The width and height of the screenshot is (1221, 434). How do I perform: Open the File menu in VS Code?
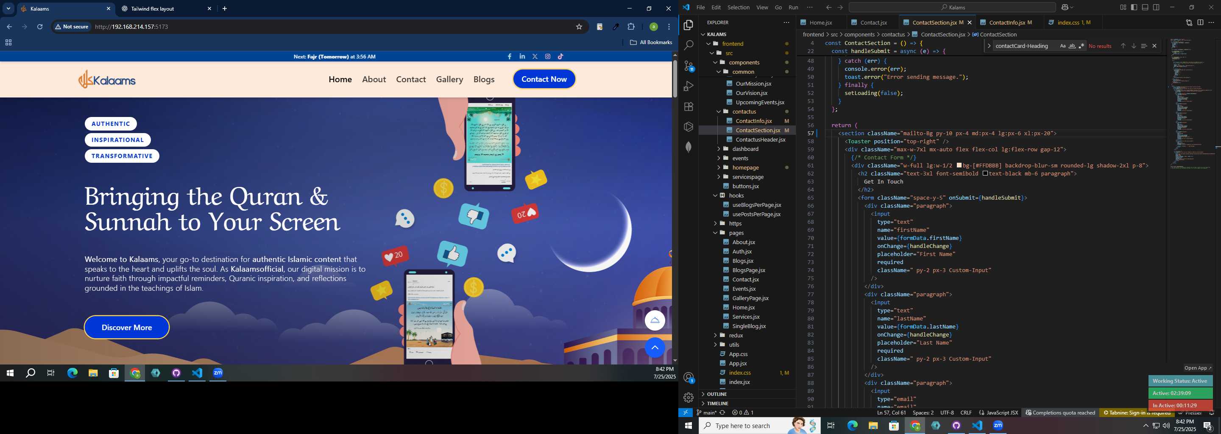point(700,8)
